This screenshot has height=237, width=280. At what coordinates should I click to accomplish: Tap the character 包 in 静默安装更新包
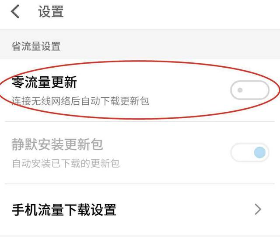click(x=97, y=144)
